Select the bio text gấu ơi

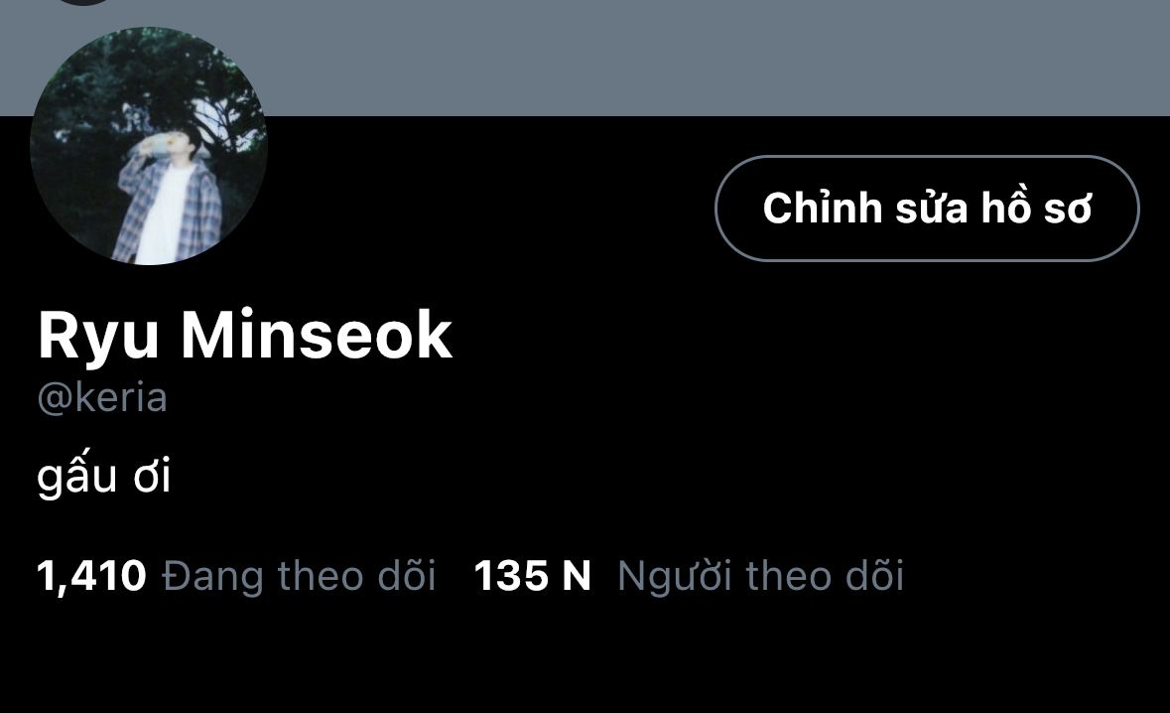coord(104,477)
